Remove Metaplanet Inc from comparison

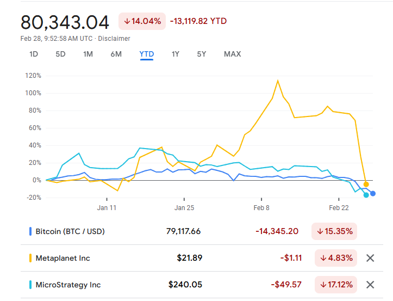point(370,258)
